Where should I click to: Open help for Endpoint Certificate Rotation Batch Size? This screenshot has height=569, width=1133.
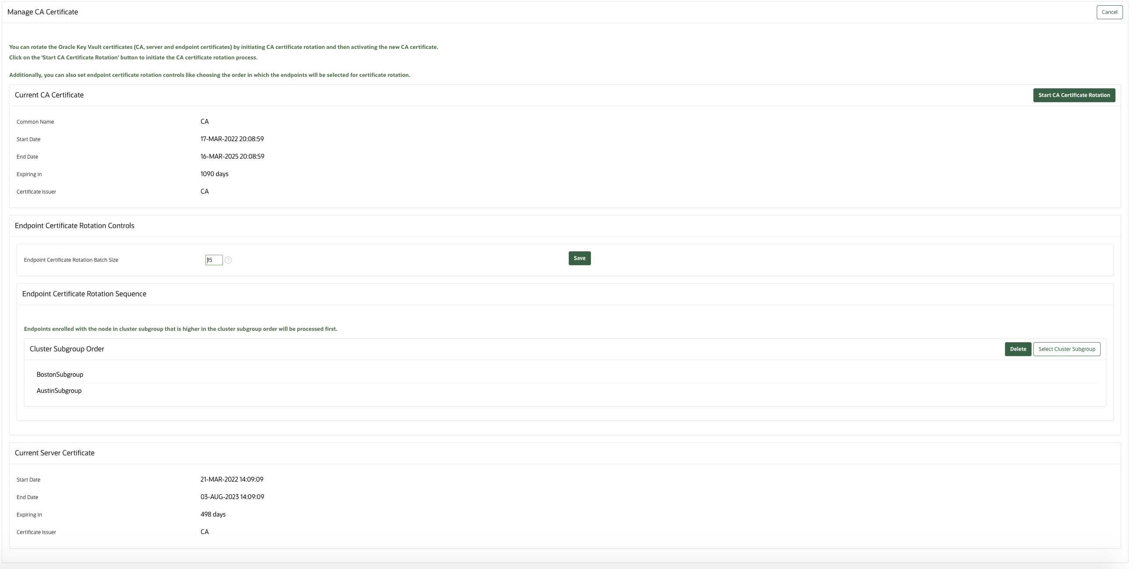(228, 260)
